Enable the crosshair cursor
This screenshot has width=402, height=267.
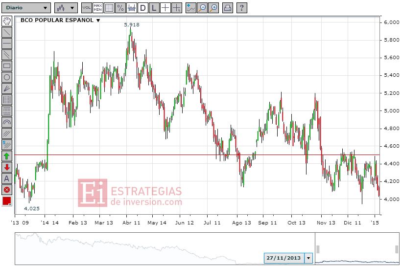point(166,8)
